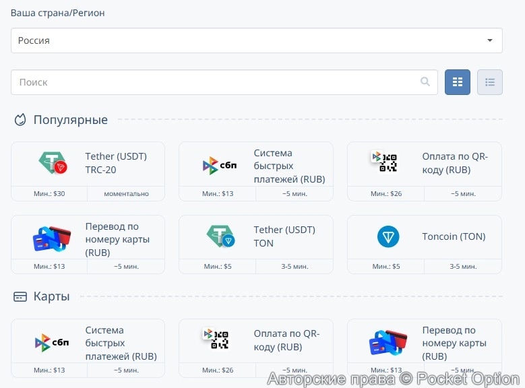
Task: Click the dropdown arrow of country selector
Action: pyautogui.click(x=490, y=40)
